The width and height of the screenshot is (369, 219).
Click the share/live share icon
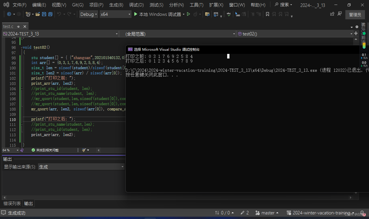(x=332, y=14)
